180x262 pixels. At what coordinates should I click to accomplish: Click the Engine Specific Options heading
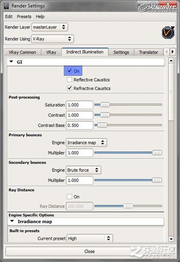click(31, 215)
